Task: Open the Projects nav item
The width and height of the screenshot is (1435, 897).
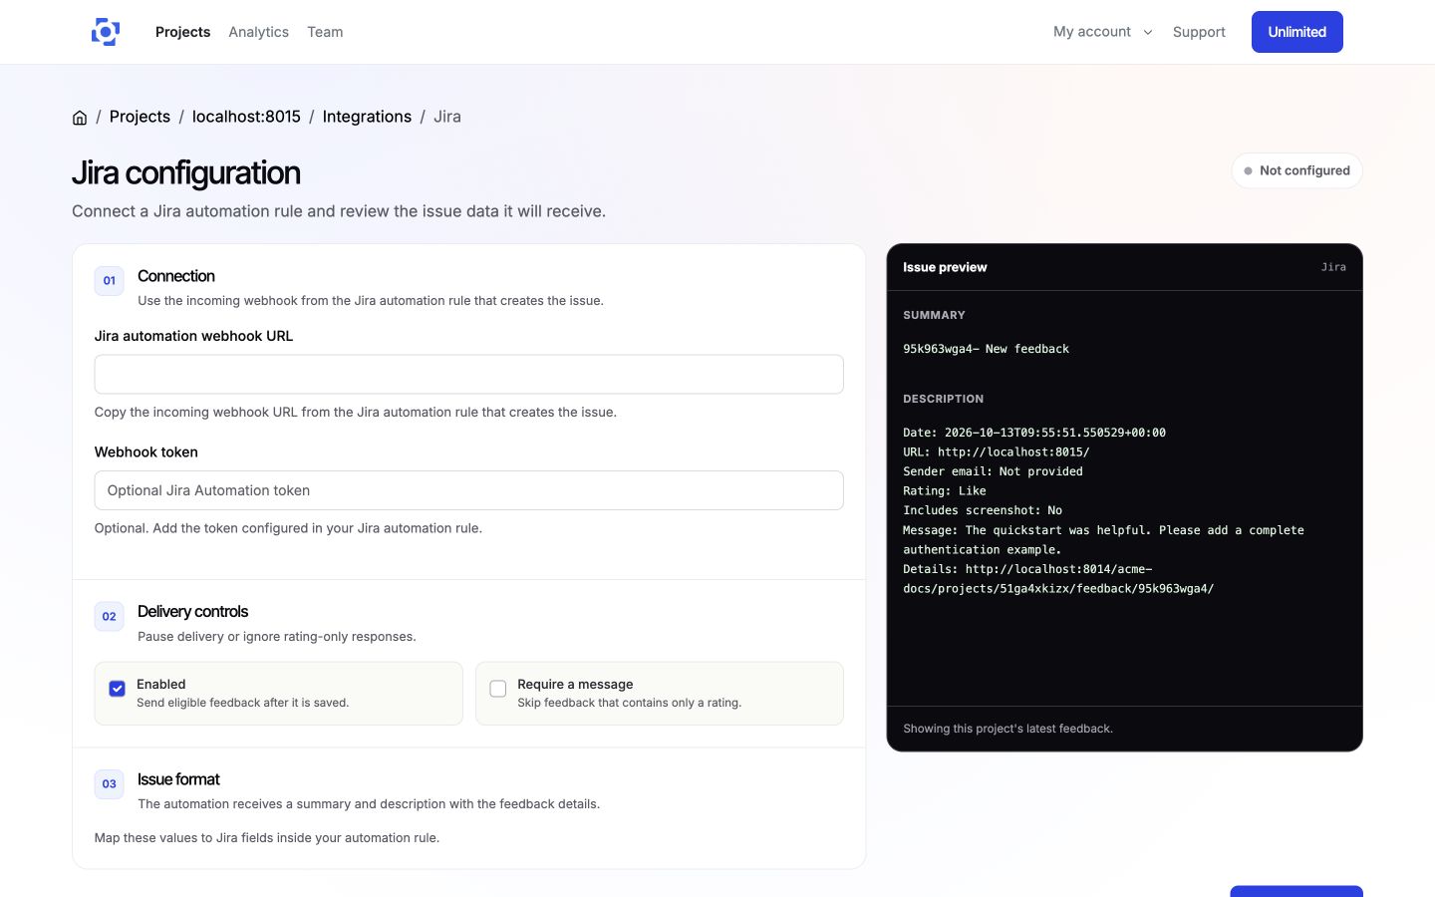Action: point(182,32)
